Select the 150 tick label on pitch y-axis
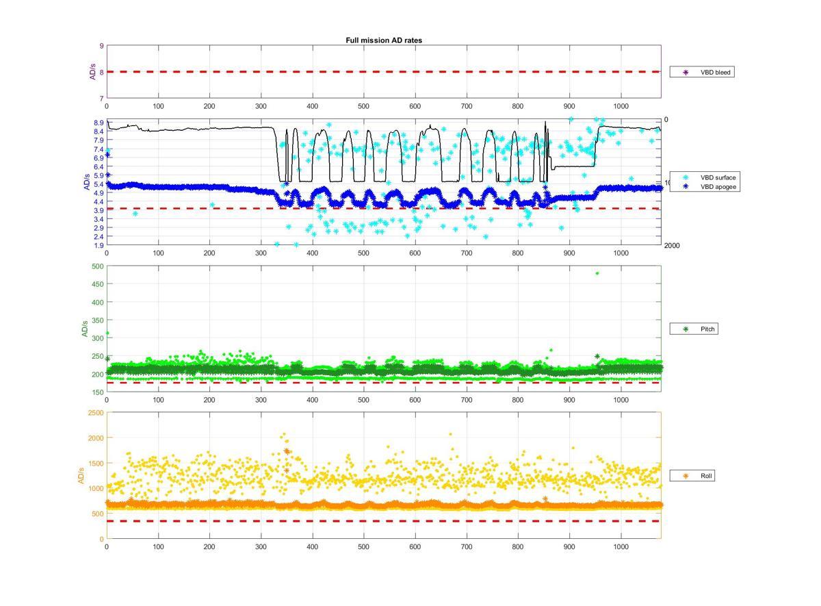Image resolution: width=821 pixels, height=606 pixels. coord(99,392)
